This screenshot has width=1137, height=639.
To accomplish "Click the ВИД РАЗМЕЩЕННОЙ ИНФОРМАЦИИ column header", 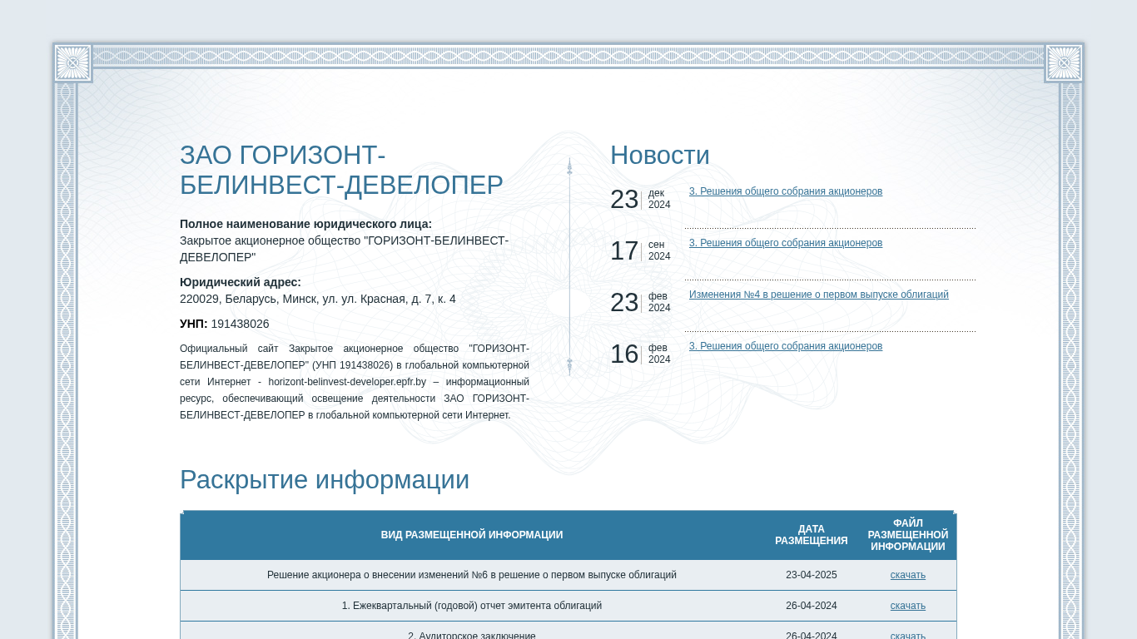I will click(472, 535).
